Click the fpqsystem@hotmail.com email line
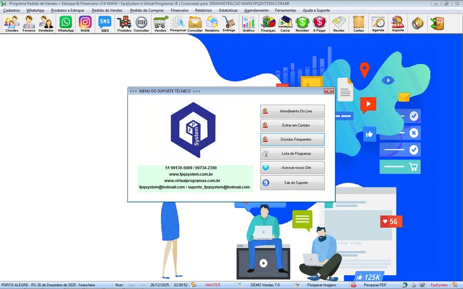 coord(194,187)
